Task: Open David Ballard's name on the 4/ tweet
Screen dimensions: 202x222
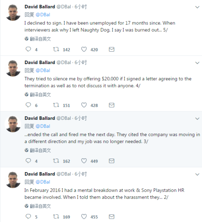Action: pos(40,62)
